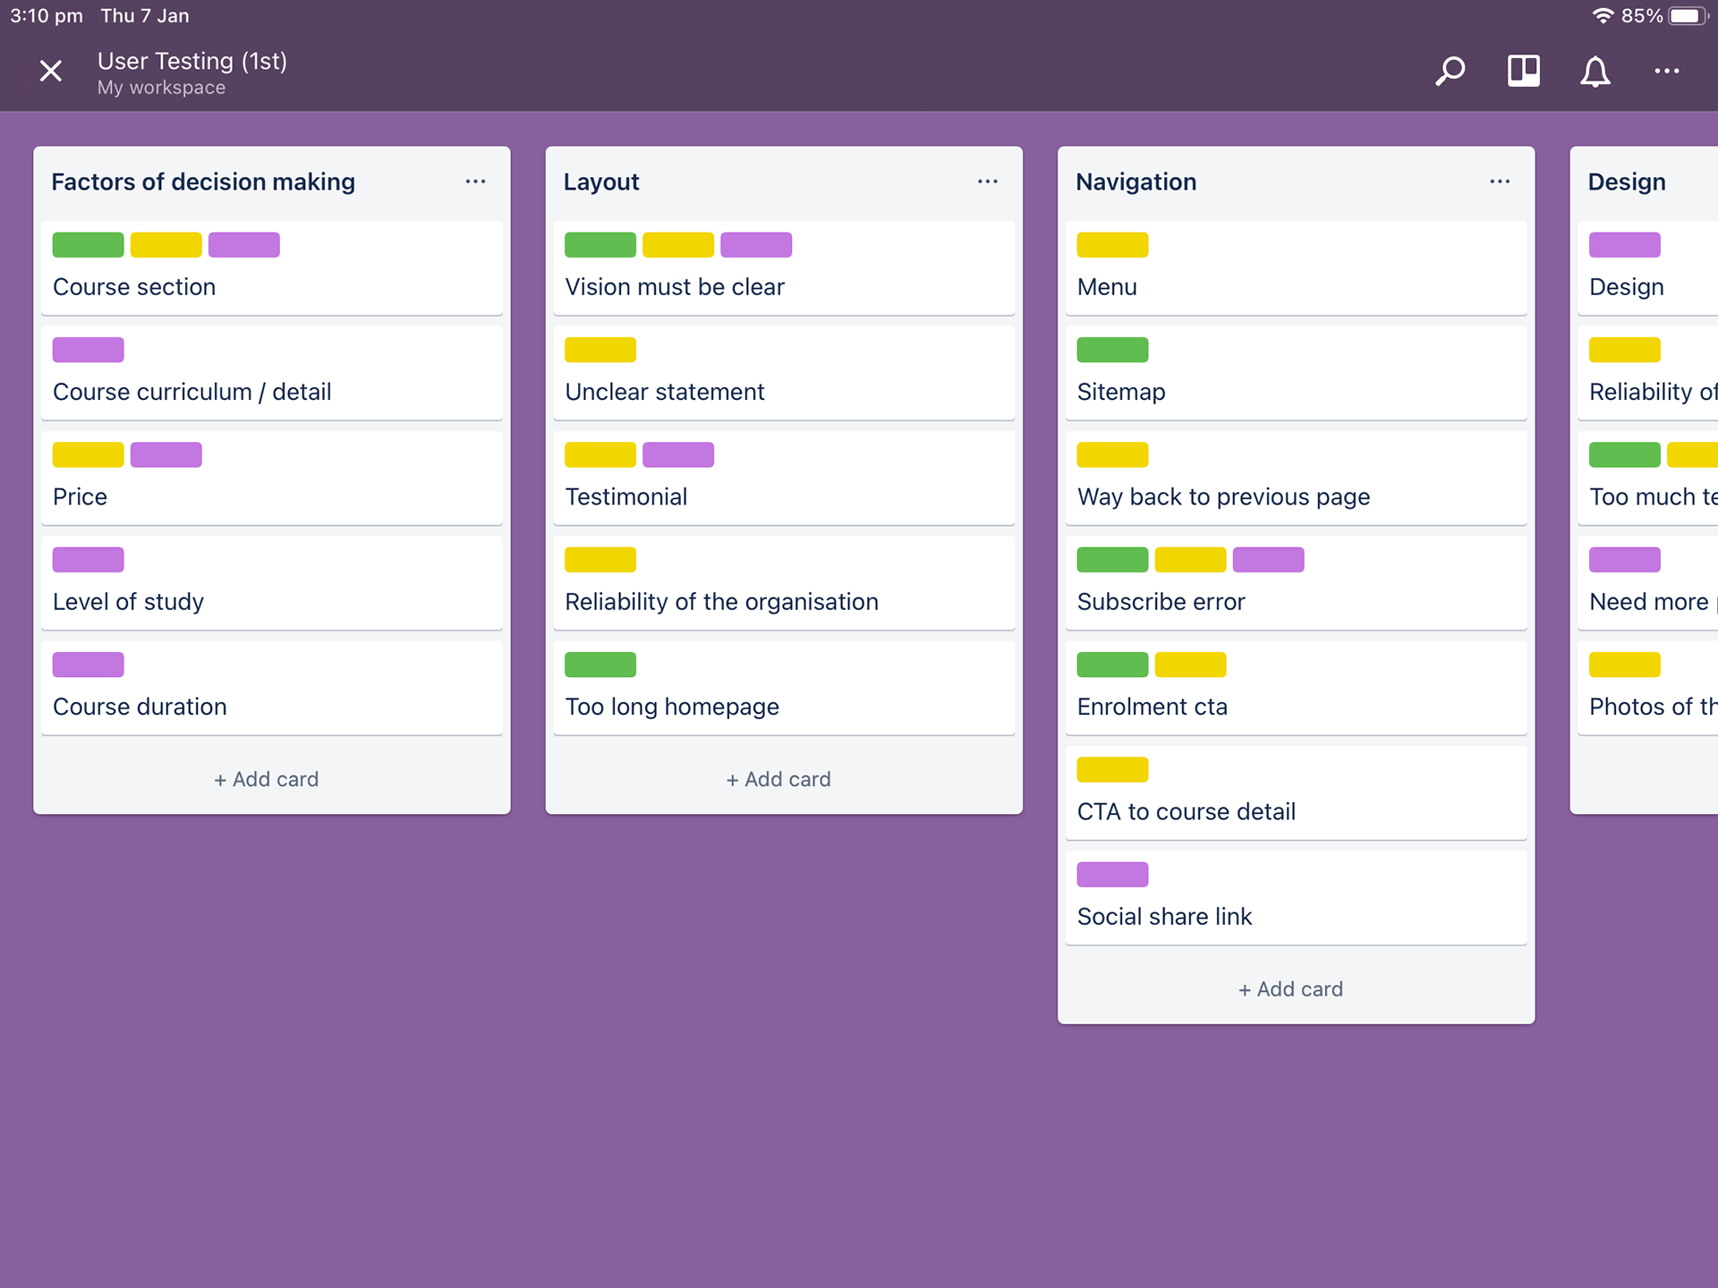Screen dimensions: 1718x1288
Task: Open the Layout list options menu
Action: pyautogui.click(x=987, y=182)
